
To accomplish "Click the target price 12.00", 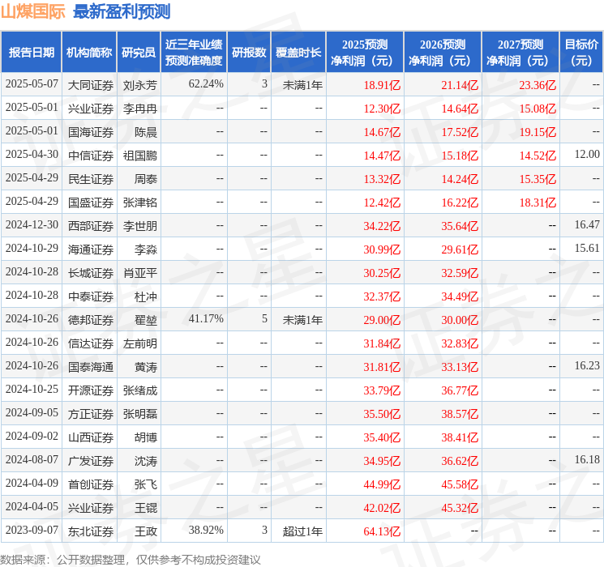I will click(x=587, y=155).
